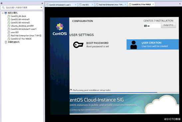The height and width of the screenshot is (122, 182).
Task: Click the spinner beside post-installation status
Action: click(71, 90)
